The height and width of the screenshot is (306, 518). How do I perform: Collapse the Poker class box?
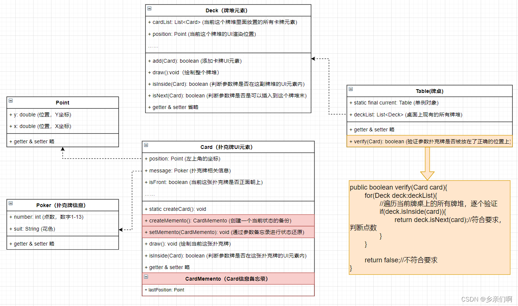11,203
